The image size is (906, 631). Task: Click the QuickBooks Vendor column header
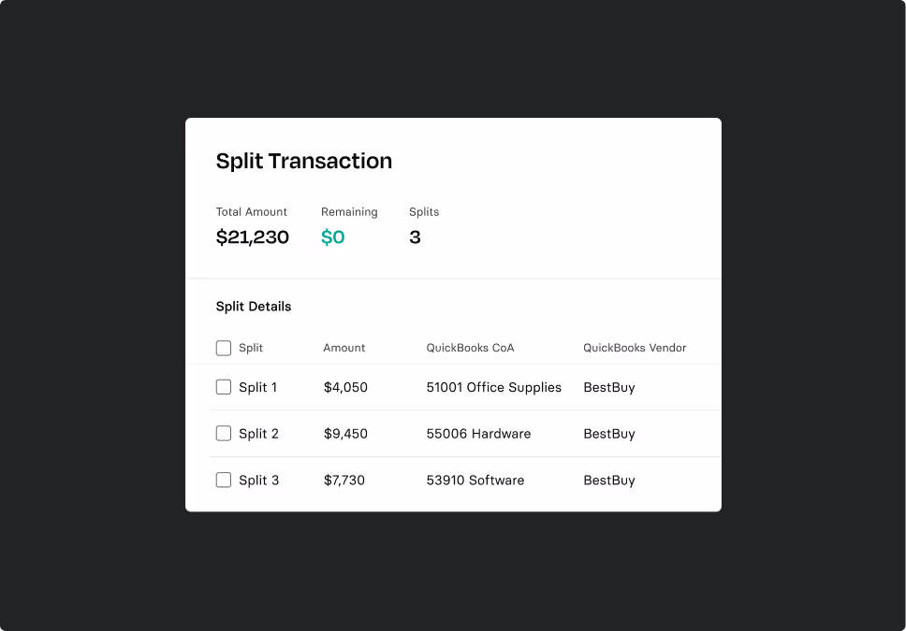click(x=635, y=348)
